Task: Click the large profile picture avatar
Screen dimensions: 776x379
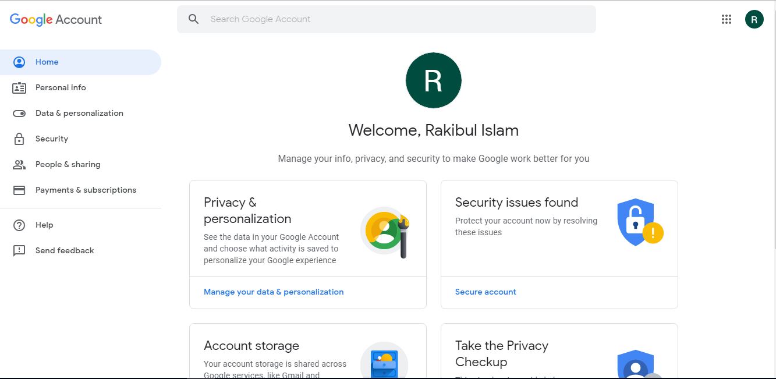Action: [x=433, y=80]
